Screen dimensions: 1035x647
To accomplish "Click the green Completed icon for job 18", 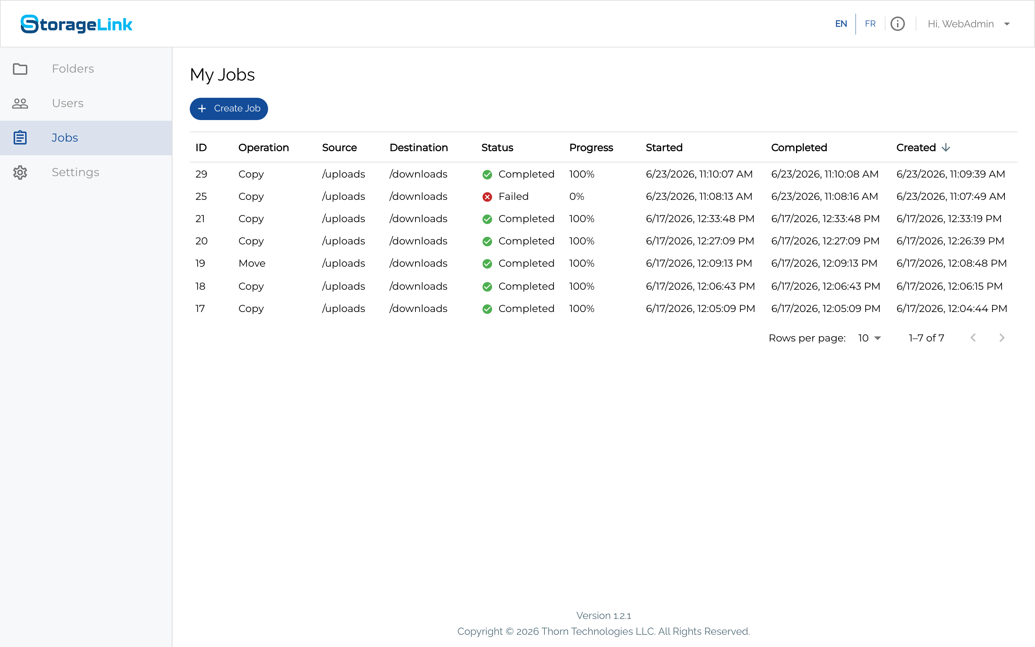I will (x=487, y=287).
